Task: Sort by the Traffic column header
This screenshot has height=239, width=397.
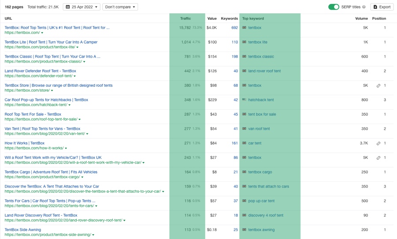Action: click(185, 18)
